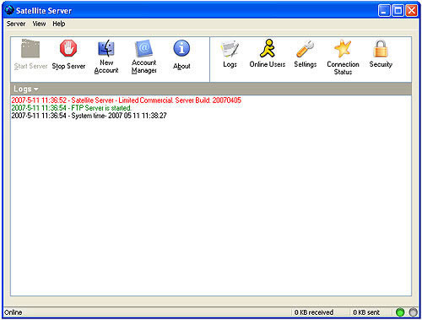Open the View menu
Image resolution: width=422 pixels, height=320 pixels.
tap(39, 24)
